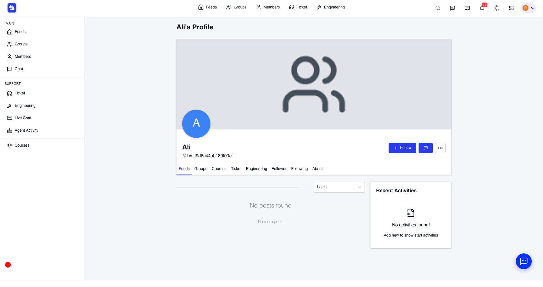The width and height of the screenshot is (543, 287).
Task: Open the apps grid icon in the header
Action: pyautogui.click(x=511, y=8)
